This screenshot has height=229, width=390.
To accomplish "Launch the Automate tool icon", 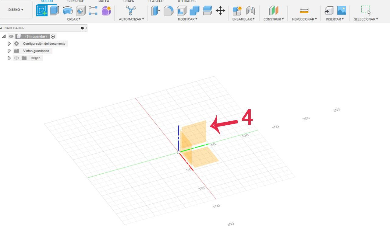I will [131, 11].
